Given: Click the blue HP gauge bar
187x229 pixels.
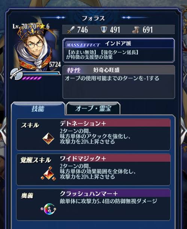Looking at the screenshot, I should [x=41, y=73].
